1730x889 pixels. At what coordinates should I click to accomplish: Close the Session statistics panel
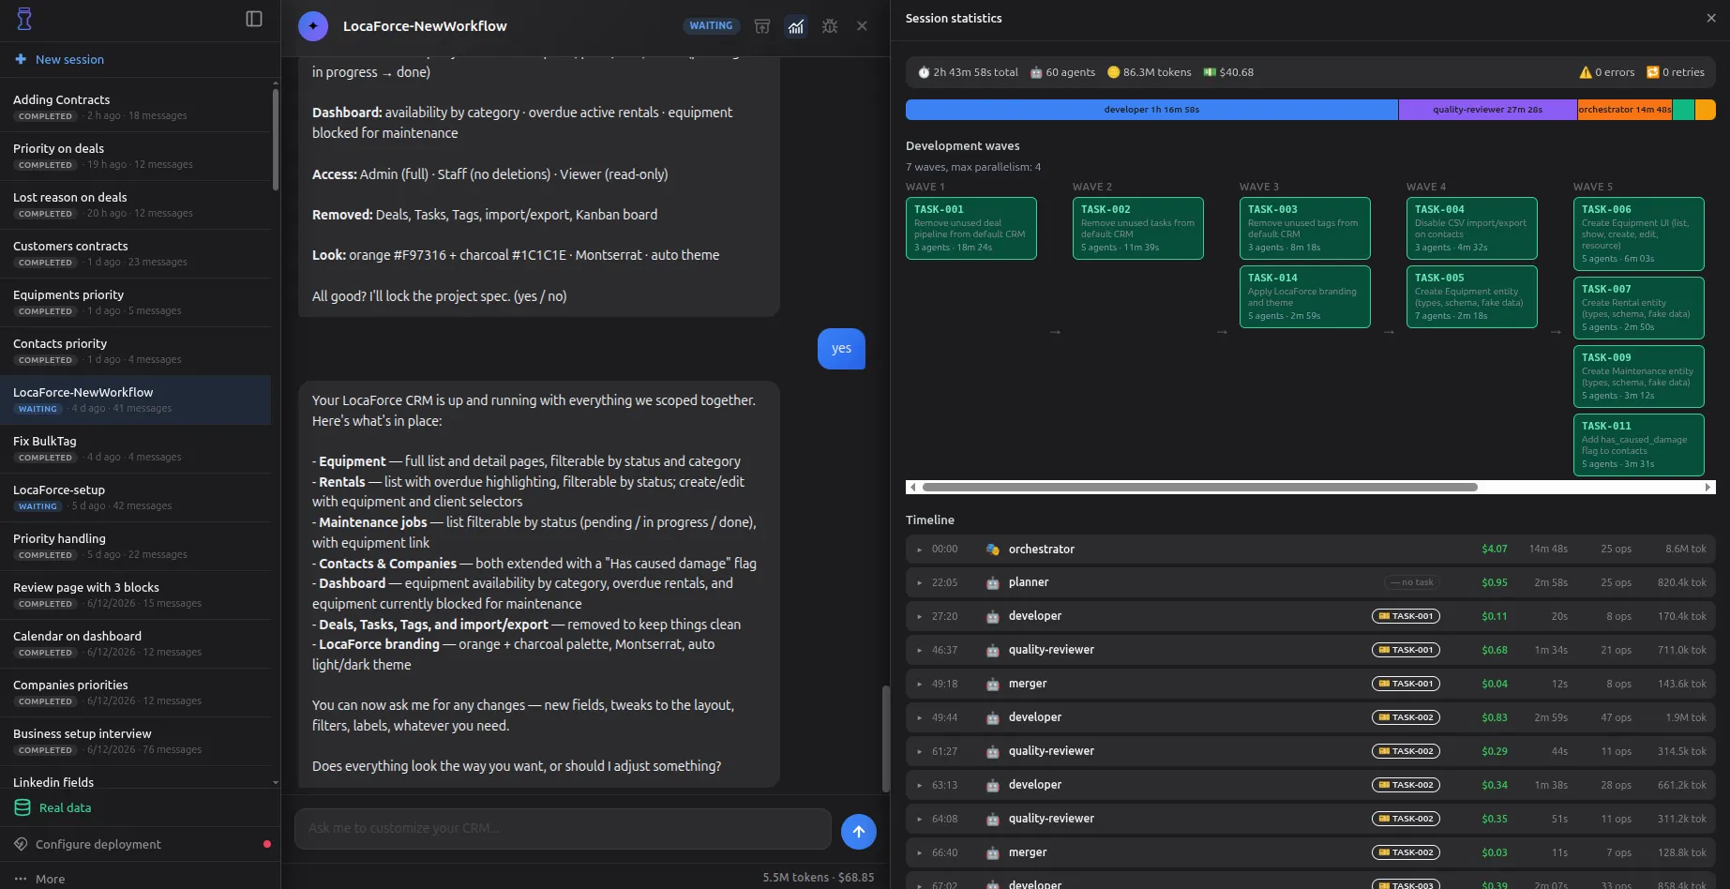click(x=1711, y=18)
